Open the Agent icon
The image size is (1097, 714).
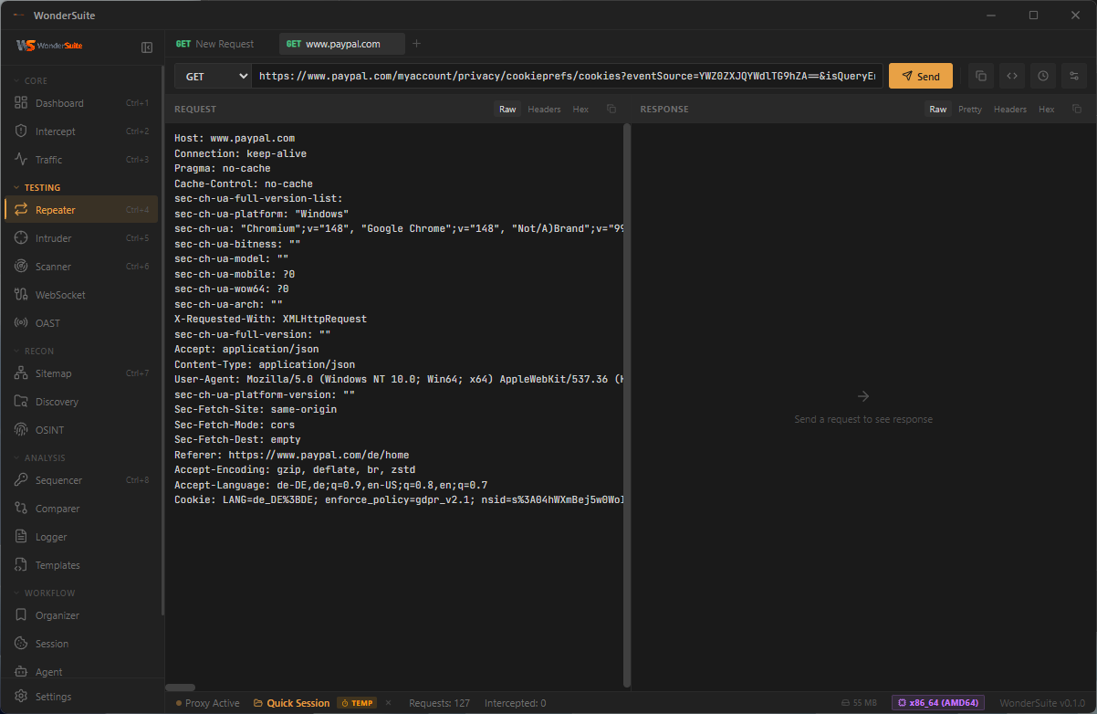[21, 672]
